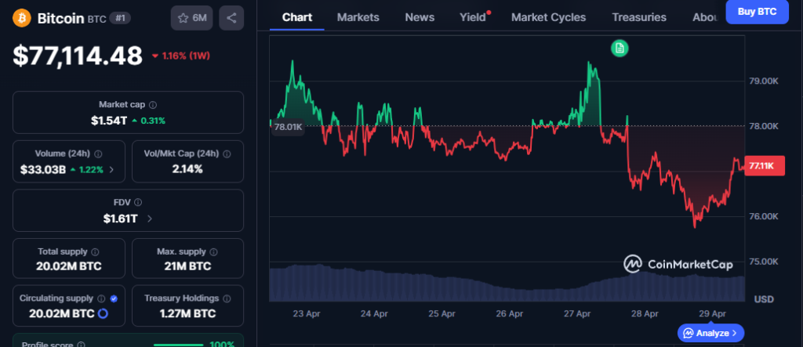Expand the FDV details chevron
Screen dimensions: 803x347
point(150,219)
